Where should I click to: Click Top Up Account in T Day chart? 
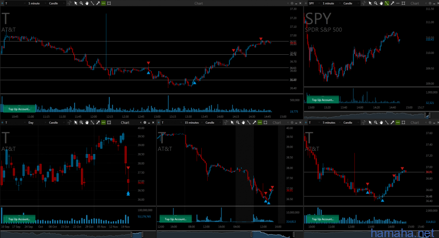19,219
